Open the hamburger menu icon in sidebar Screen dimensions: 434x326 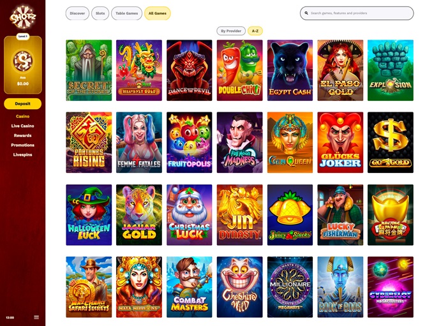(36, 317)
